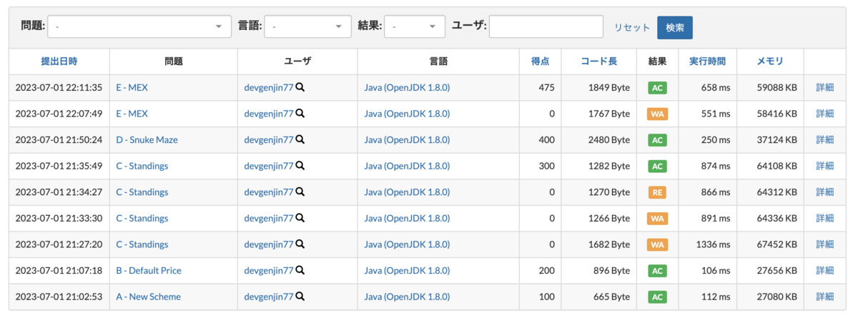Click magnifier icon in 21:34:27 row
858x323 pixels.
click(300, 192)
